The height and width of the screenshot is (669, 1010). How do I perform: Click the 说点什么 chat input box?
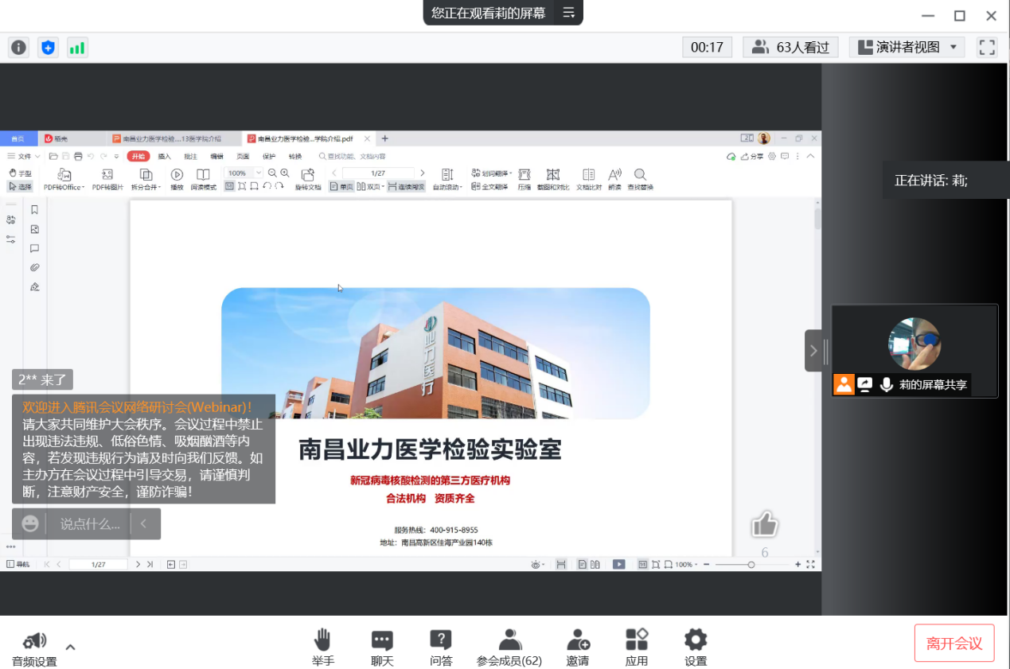(x=92, y=523)
